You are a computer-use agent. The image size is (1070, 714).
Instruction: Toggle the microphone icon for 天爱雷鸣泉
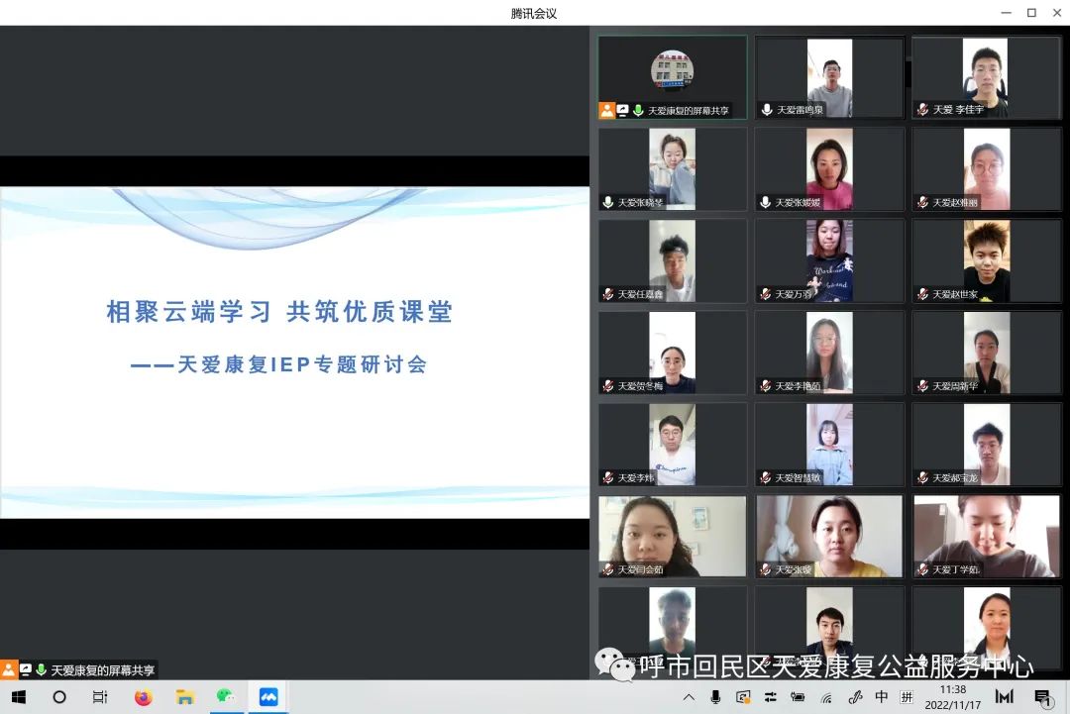pyautogui.click(x=766, y=110)
